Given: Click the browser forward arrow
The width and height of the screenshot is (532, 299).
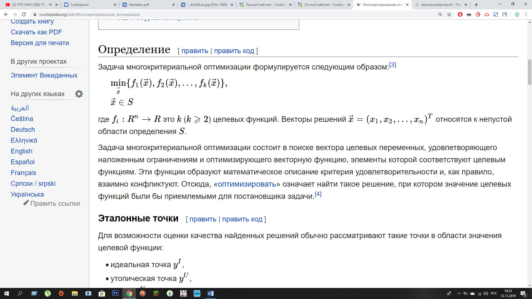Looking at the screenshot, I should click(15, 14).
